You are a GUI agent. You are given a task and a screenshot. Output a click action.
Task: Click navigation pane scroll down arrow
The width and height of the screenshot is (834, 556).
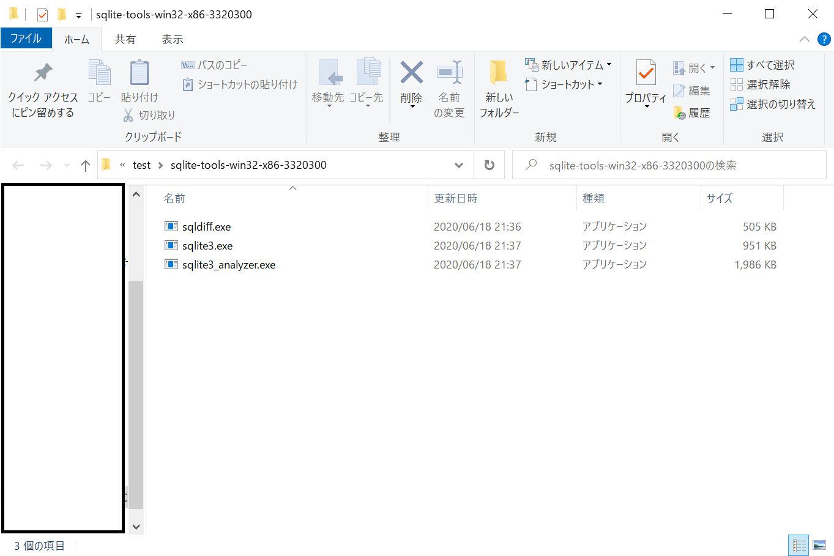136,526
